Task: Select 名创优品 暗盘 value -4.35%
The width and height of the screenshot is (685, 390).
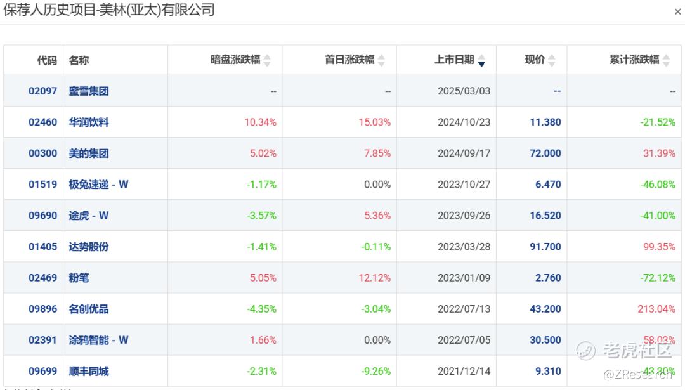Action: click(262, 309)
